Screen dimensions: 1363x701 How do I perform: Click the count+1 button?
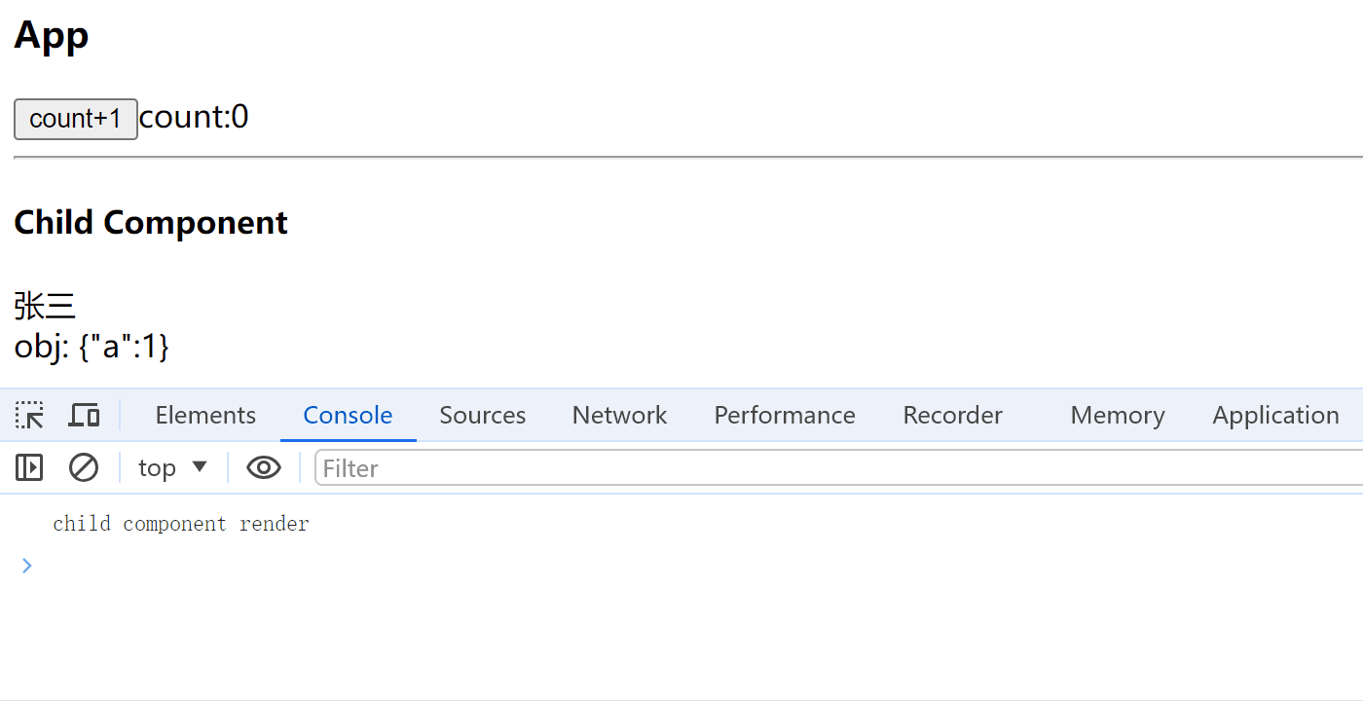click(76, 119)
